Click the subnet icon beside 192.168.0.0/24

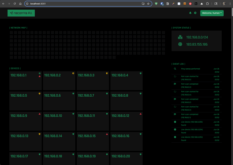click(180, 37)
